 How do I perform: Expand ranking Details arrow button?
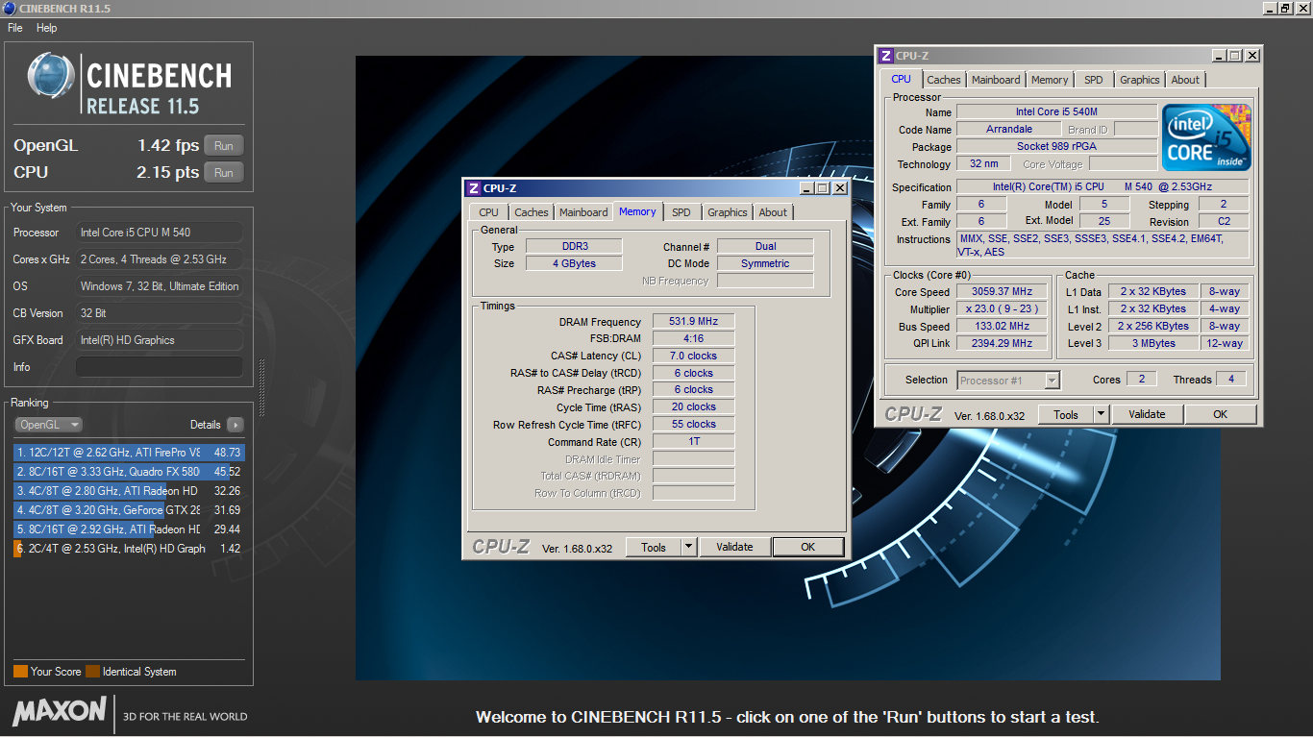[235, 425]
